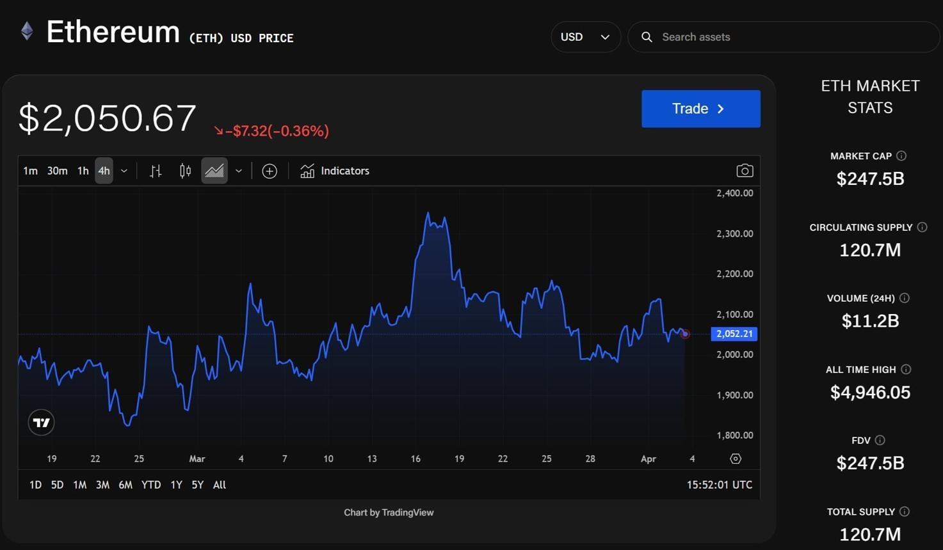This screenshot has width=943, height=550.
Task: Click the Search assets field
Action: pos(784,37)
